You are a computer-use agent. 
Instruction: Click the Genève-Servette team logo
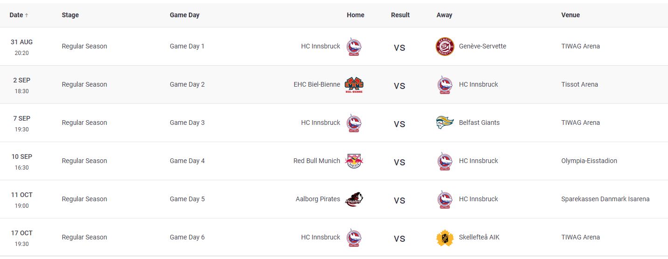click(445, 47)
